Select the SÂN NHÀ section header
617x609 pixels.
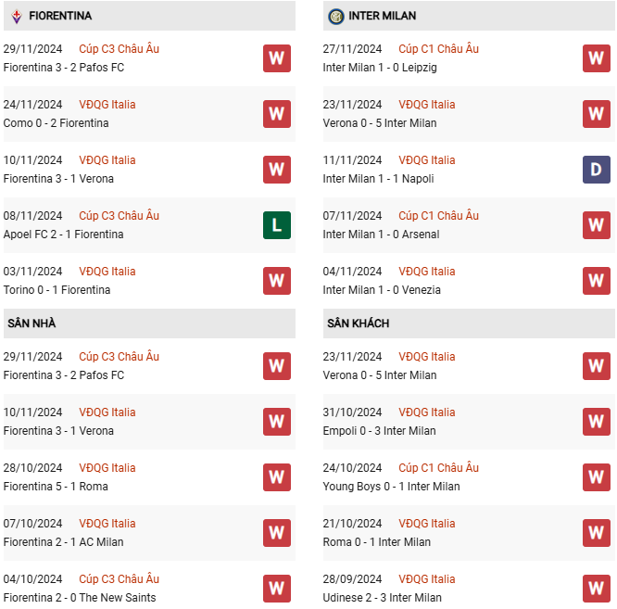click(x=149, y=324)
